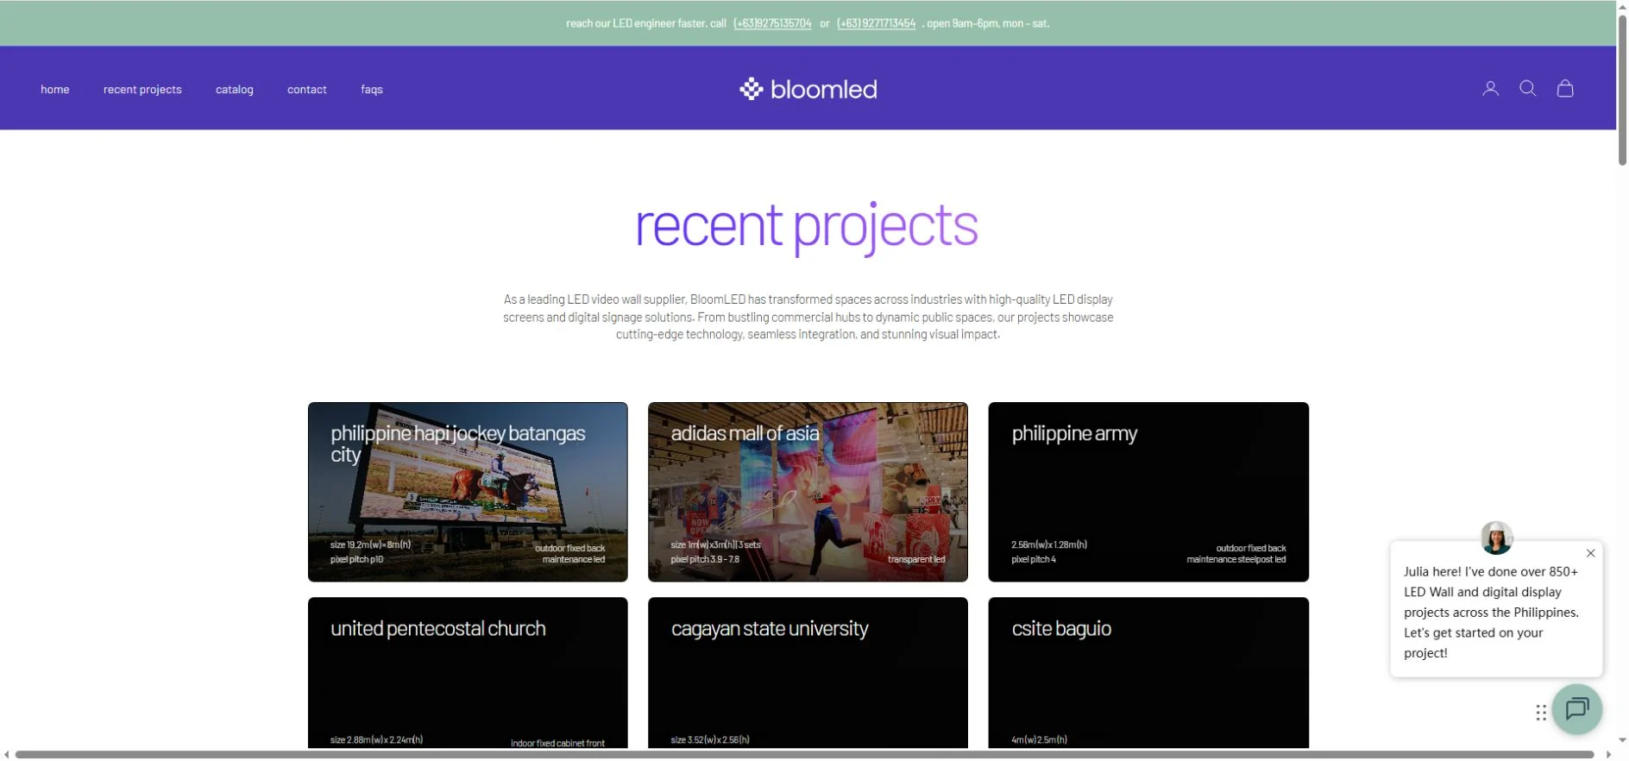Open the contact page link

coord(307,90)
